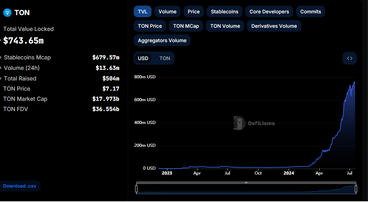Click the 600m USD axis label
This screenshot has width=368, height=202.
point(145,100)
